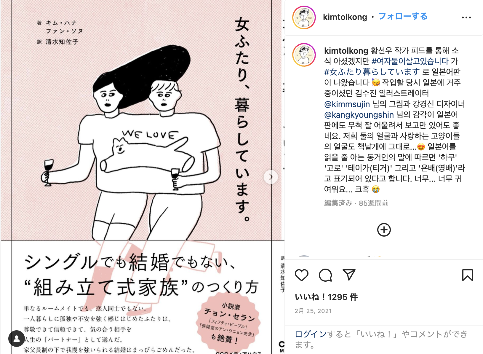This screenshot has height=354, width=483.
Task: Open hashtag #女ふたり暮らしています
Action: click(372, 72)
